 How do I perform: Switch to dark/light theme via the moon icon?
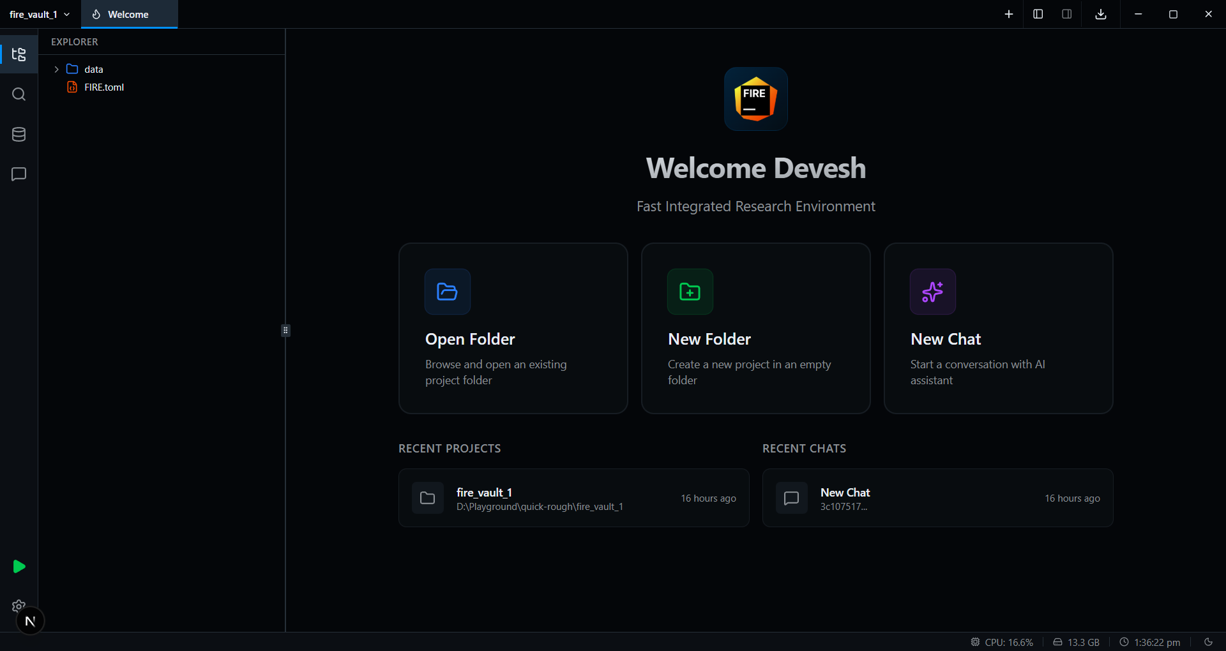click(x=1209, y=642)
